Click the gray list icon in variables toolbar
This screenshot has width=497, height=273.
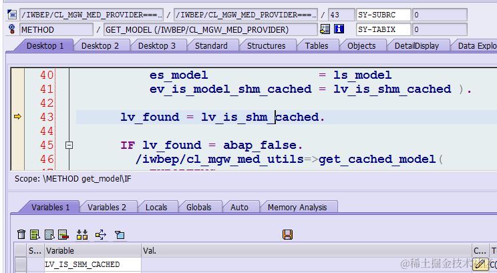49,234
